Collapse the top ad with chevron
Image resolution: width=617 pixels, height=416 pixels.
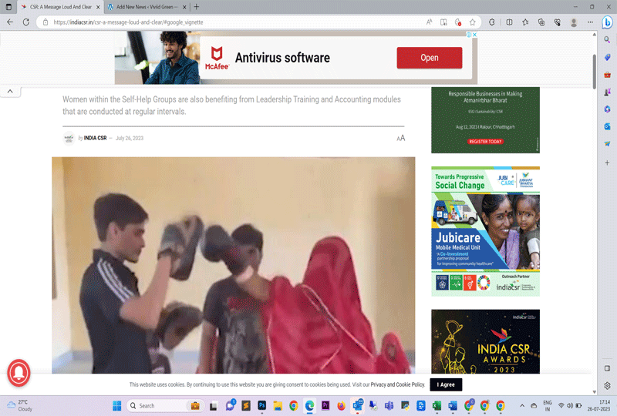point(10,91)
